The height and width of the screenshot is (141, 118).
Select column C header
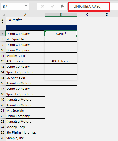(x=87, y=15)
